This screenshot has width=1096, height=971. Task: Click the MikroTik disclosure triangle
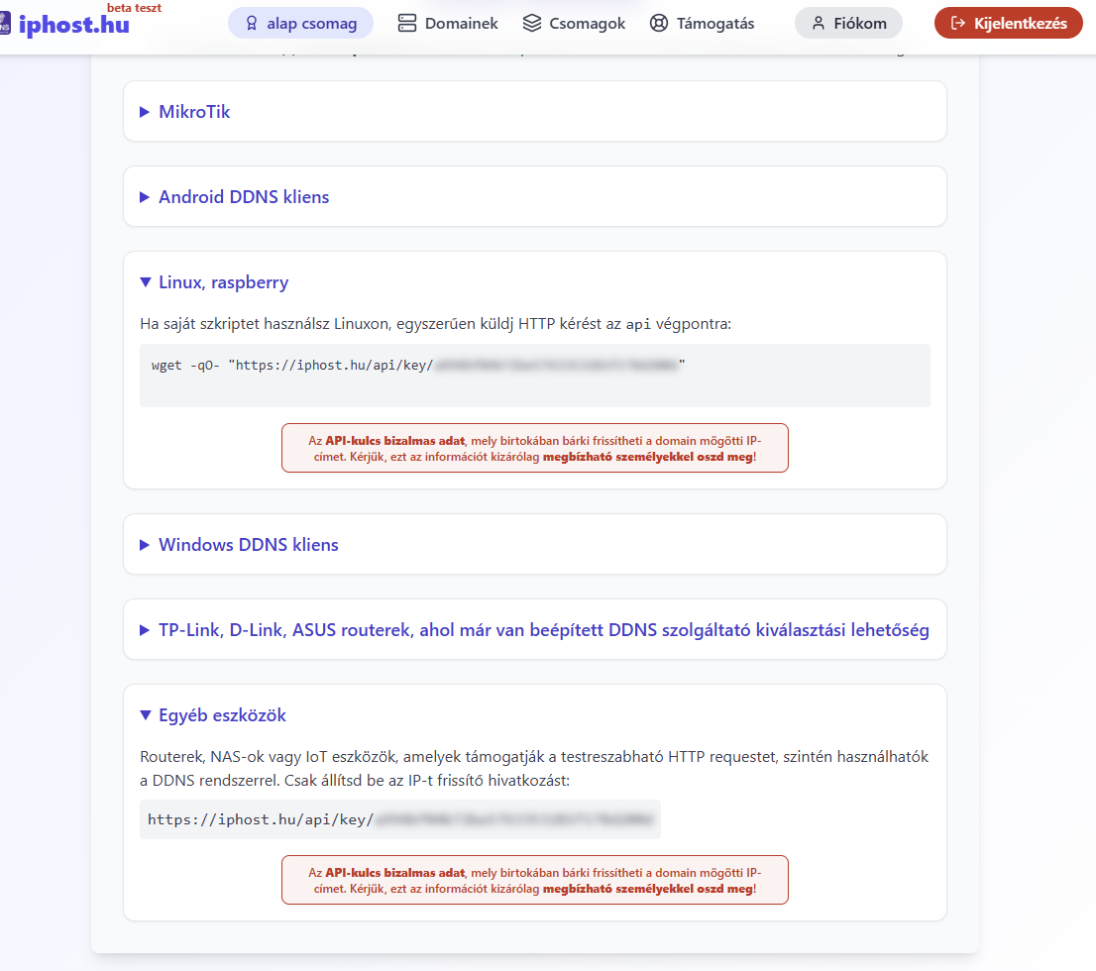[x=145, y=112]
